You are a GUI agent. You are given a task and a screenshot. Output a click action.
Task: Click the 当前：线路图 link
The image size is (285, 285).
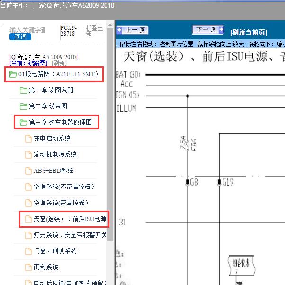tap(28, 63)
